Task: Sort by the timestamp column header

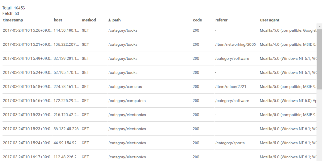Action: coord(13,20)
